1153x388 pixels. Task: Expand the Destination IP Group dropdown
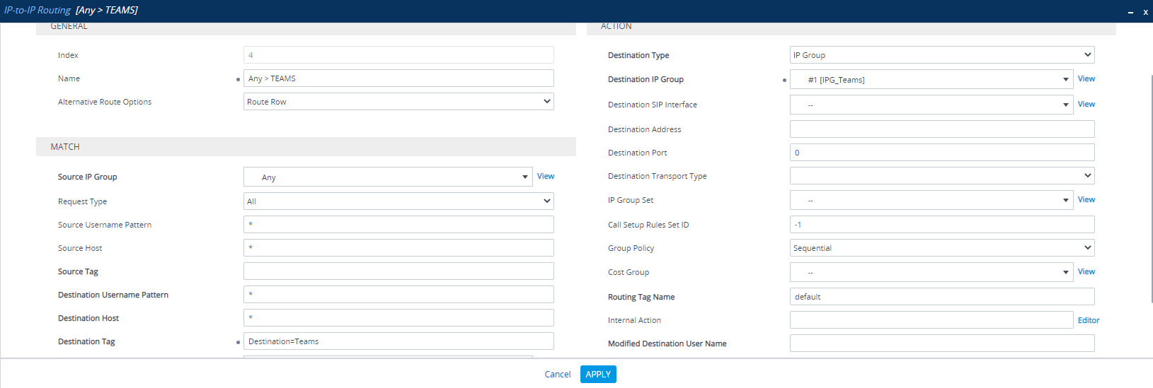pyautogui.click(x=1065, y=80)
